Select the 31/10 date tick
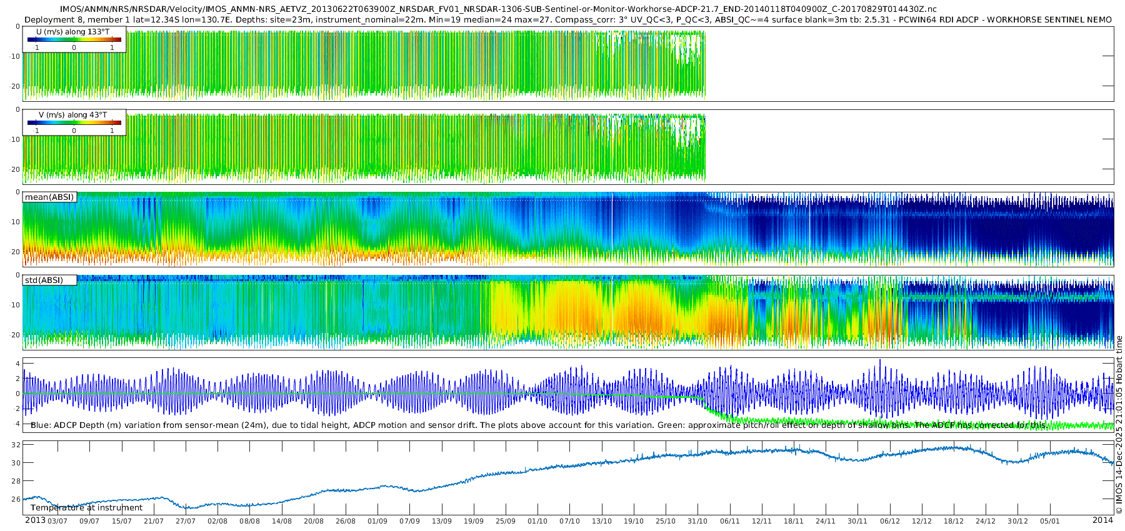 pos(697,521)
